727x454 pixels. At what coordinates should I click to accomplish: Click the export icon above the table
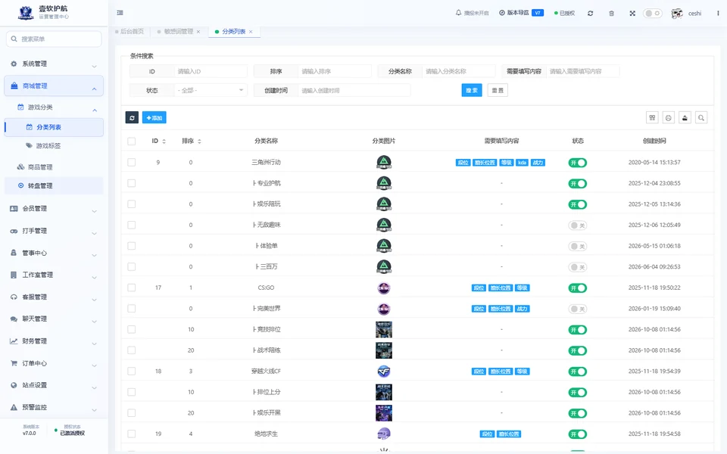pyautogui.click(x=685, y=118)
